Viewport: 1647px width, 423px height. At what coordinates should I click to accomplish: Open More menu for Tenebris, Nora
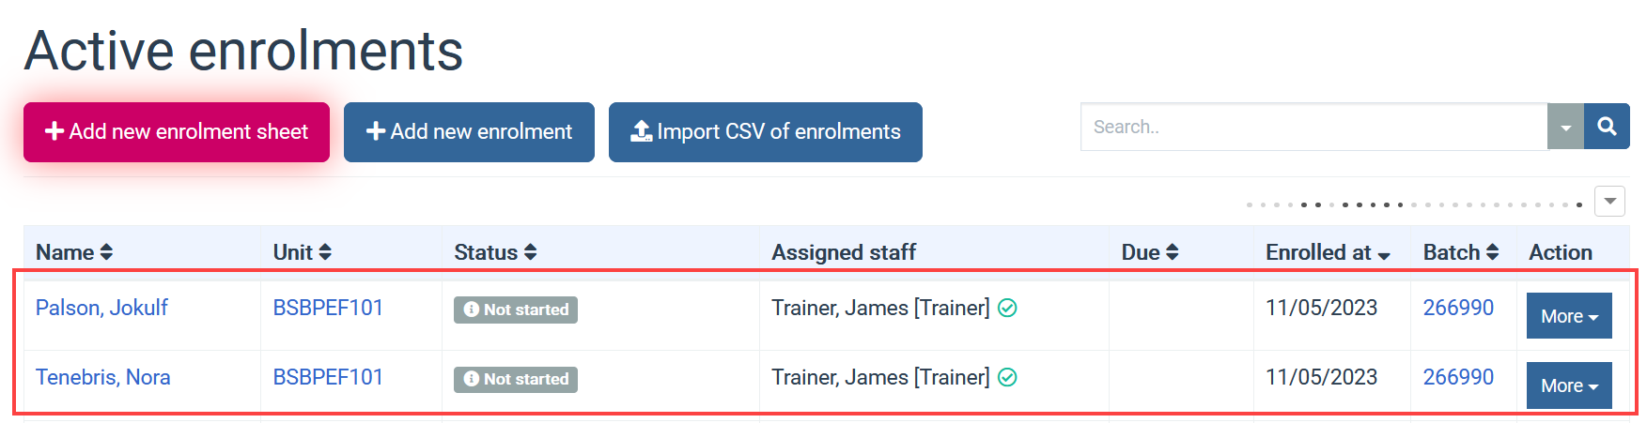(x=1569, y=385)
